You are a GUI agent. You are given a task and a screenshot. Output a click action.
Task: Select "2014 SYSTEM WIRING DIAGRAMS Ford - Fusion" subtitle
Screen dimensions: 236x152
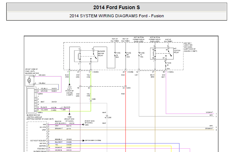(117, 16)
